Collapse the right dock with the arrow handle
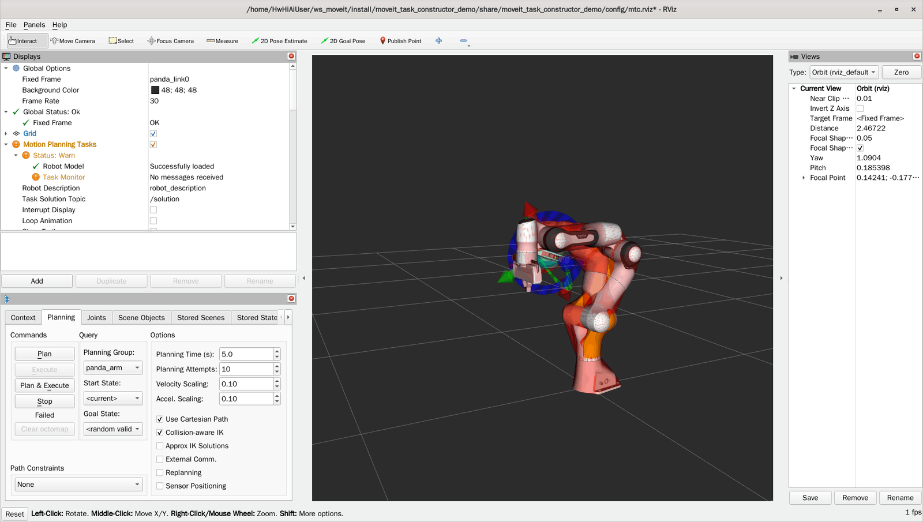The height and width of the screenshot is (522, 923). tap(781, 278)
